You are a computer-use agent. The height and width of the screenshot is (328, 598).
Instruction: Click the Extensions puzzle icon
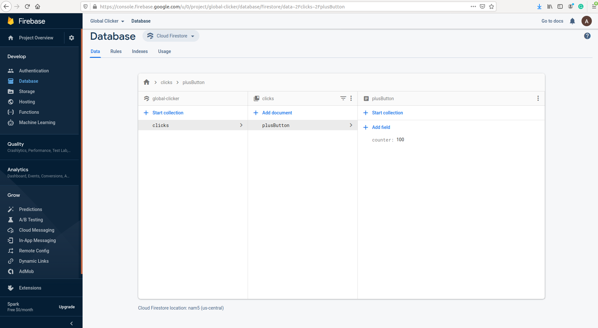pyautogui.click(x=11, y=288)
